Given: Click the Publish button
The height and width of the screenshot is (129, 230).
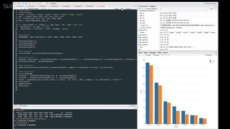Looking at the screenshot, I should (208, 55).
